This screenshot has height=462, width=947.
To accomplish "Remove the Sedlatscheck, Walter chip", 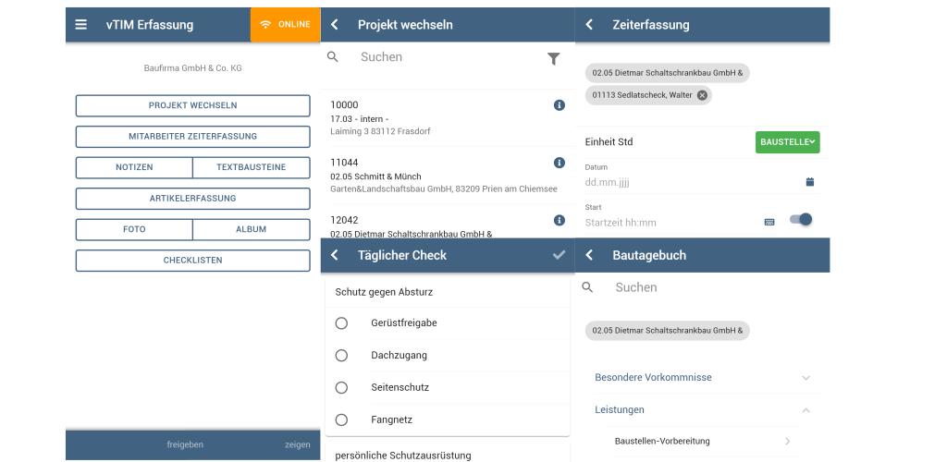I will [702, 95].
